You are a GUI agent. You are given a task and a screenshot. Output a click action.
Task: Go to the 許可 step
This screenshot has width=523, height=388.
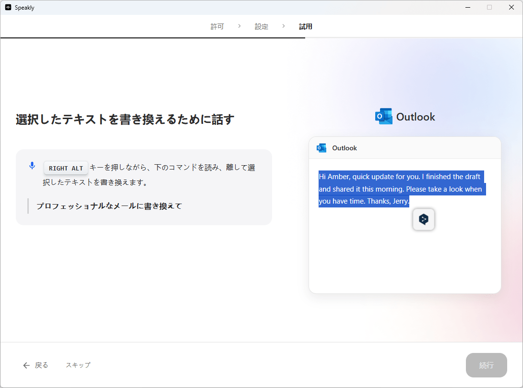217,26
